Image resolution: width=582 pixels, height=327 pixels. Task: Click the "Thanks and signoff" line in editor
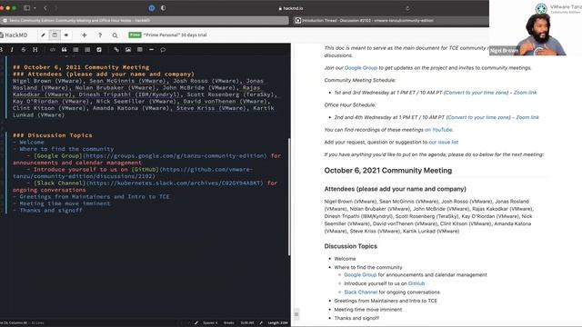[47, 211]
